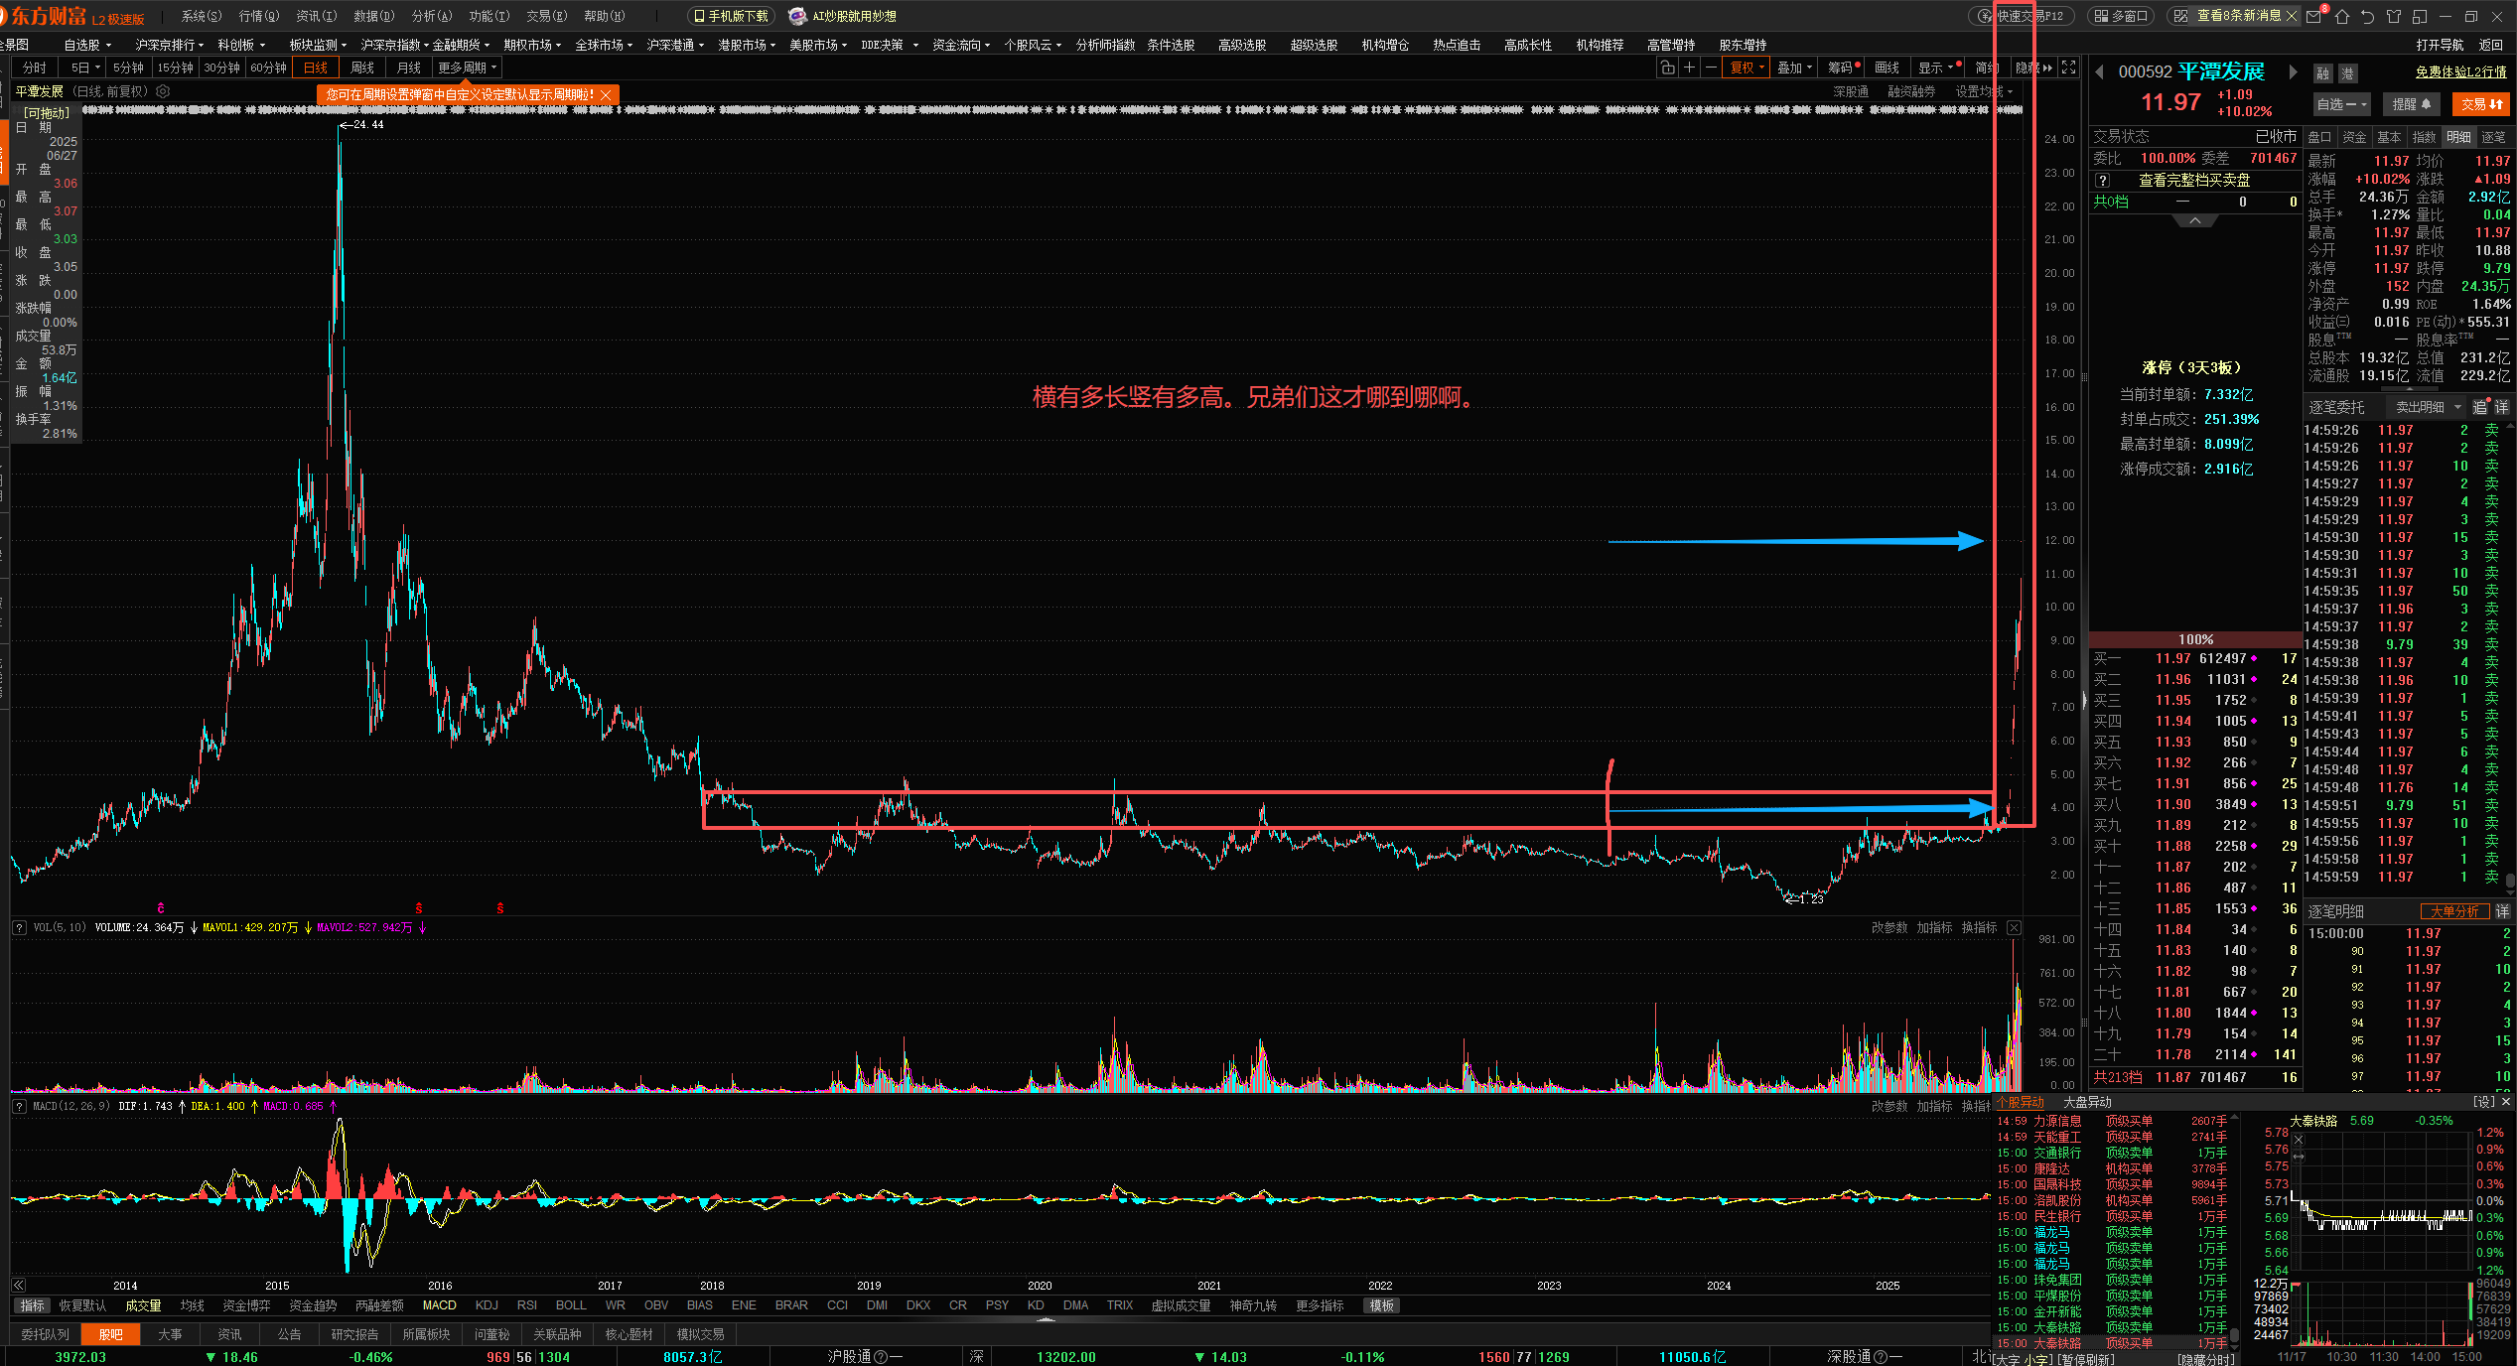Click the chart zoom-in plus icon
The image size is (2517, 1366).
click(x=1689, y=68)
